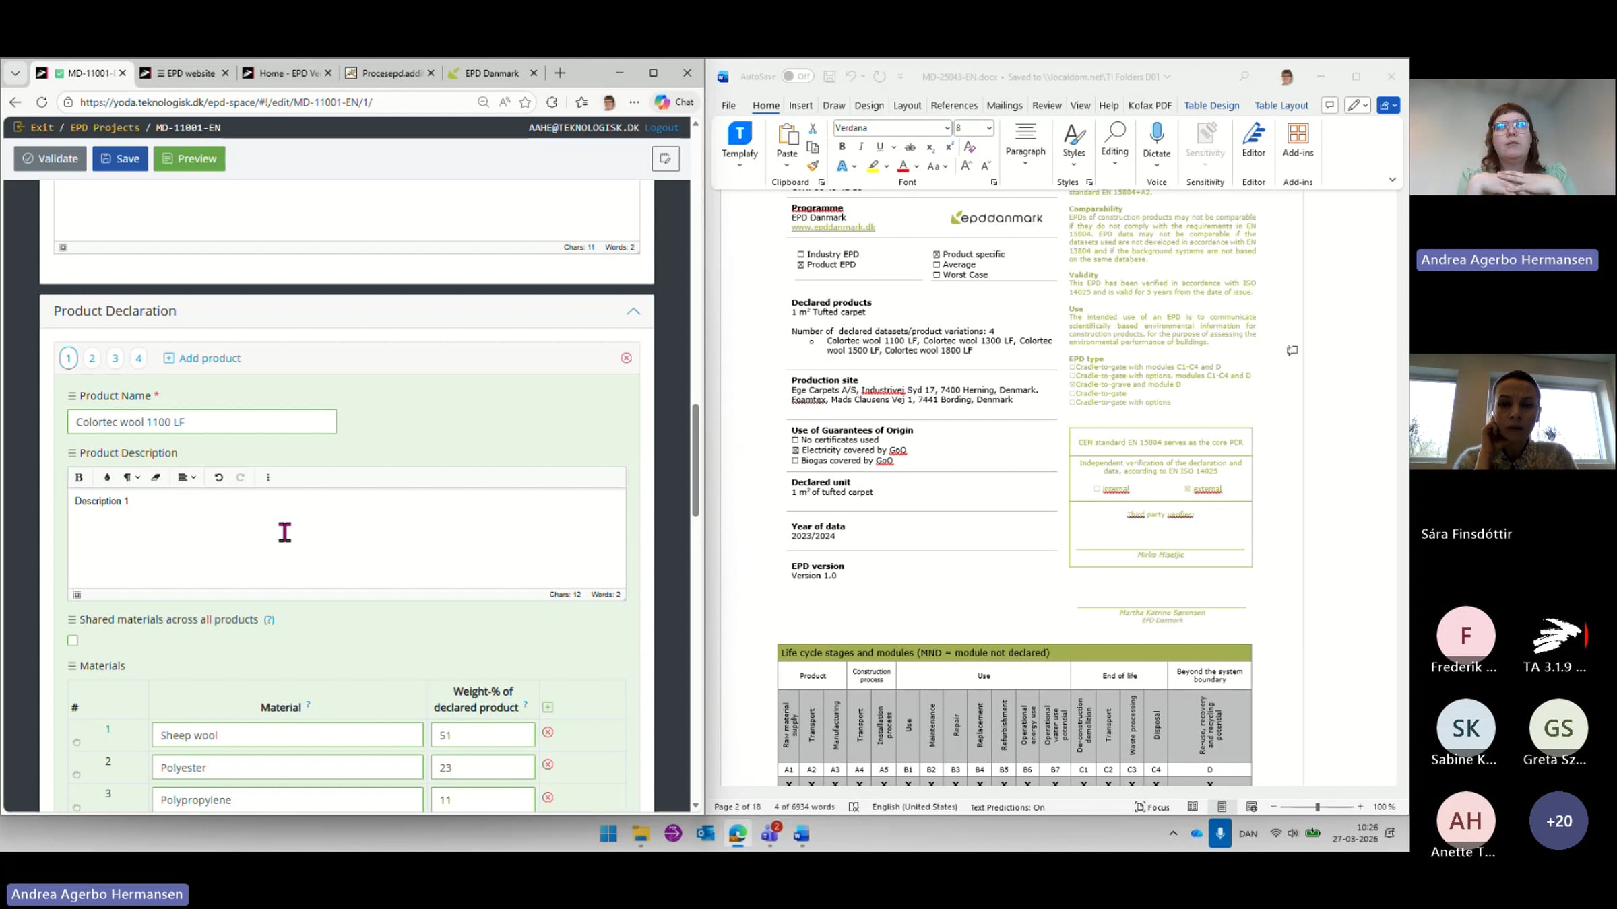Tick No certificates used checkbox

[795, 440]
